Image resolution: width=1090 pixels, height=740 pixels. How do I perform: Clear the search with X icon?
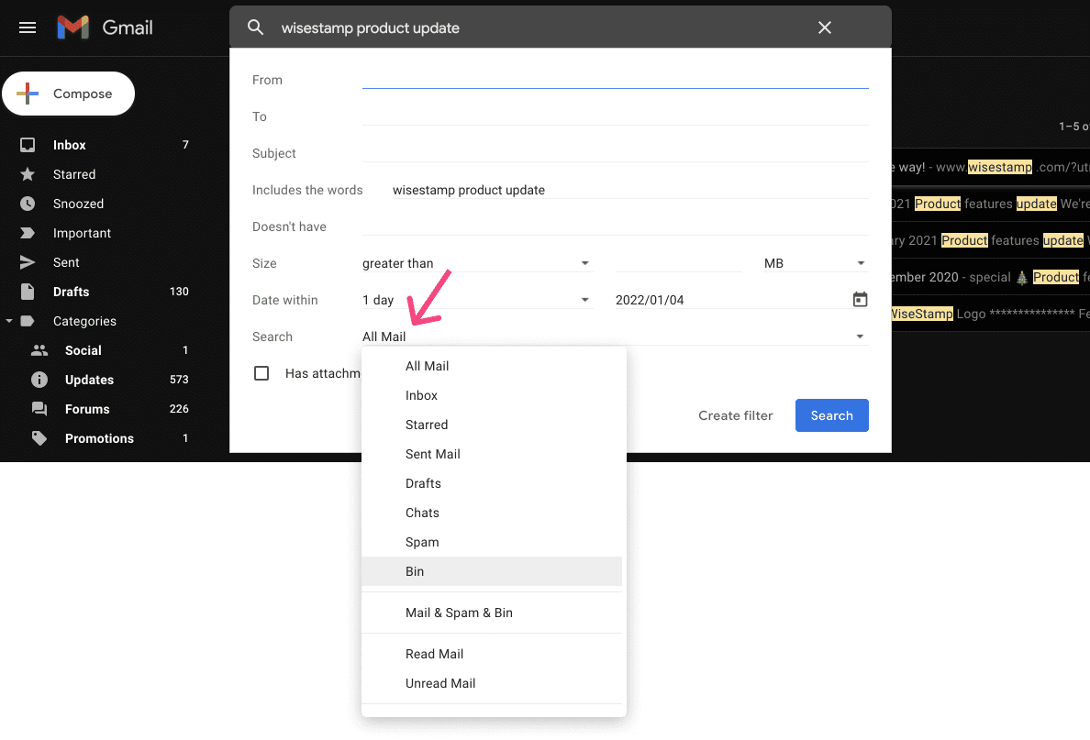(824, 28)
